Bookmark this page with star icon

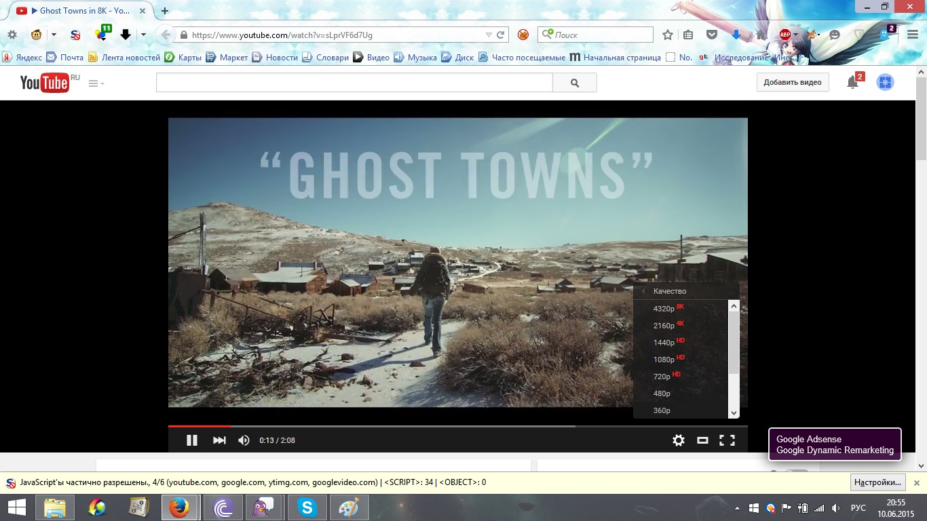tap(668, 35)
